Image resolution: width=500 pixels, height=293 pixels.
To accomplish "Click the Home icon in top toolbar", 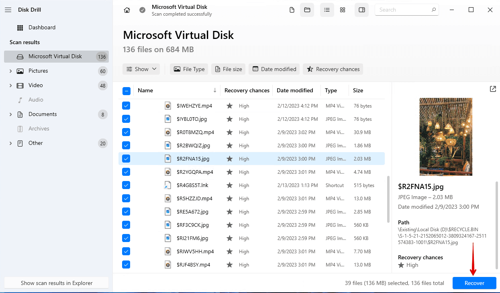I will click(x=127, y=10).
